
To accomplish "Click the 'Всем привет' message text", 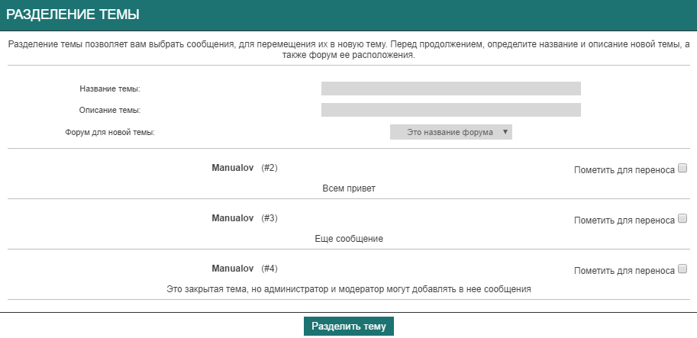I will pos(349,188).
